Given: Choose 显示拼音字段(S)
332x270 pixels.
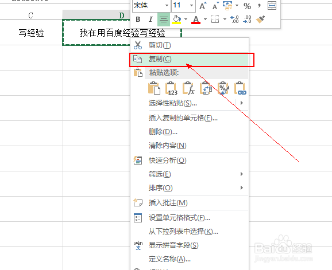Looking at the screenshot, I should click(173, 245).
